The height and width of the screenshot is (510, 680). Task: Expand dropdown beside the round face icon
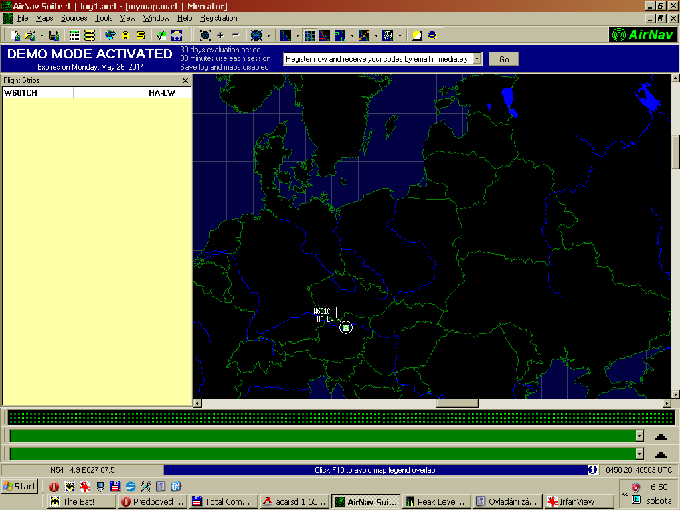pos(400,35)
